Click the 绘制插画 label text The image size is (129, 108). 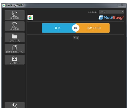[15, 18]
